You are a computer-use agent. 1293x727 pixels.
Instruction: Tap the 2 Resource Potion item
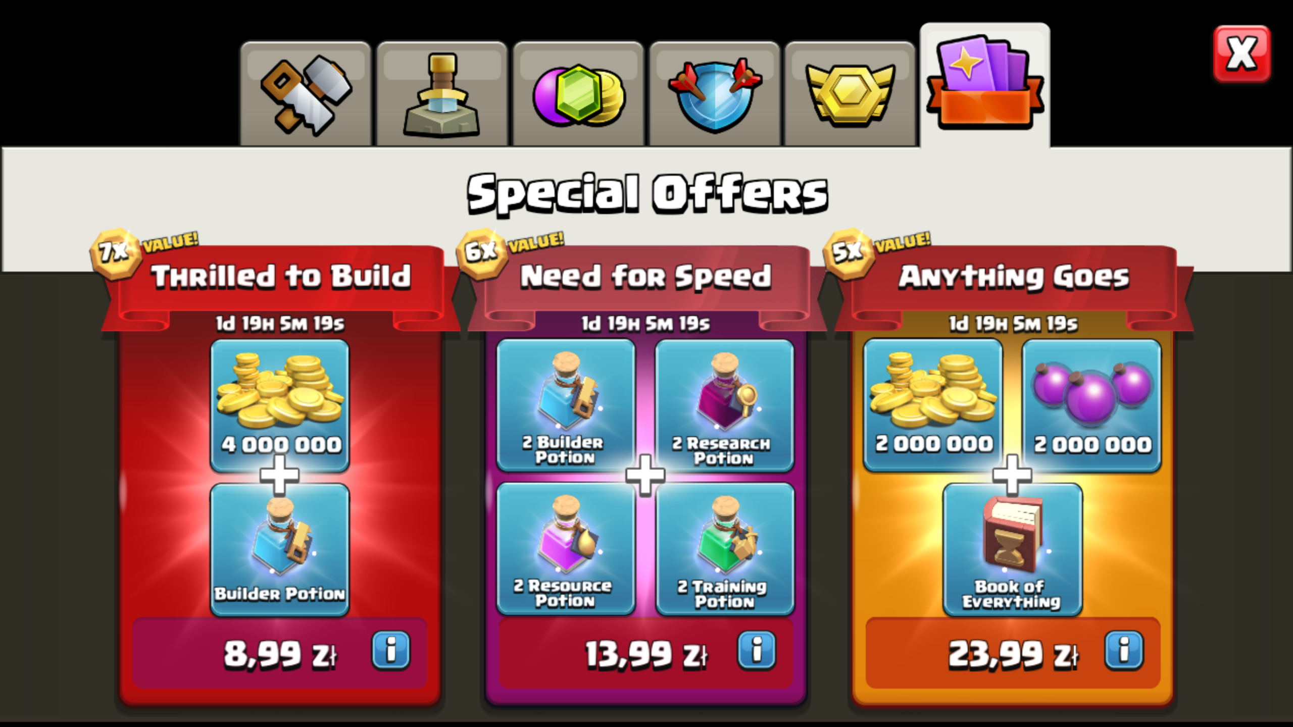coord(566,549)
